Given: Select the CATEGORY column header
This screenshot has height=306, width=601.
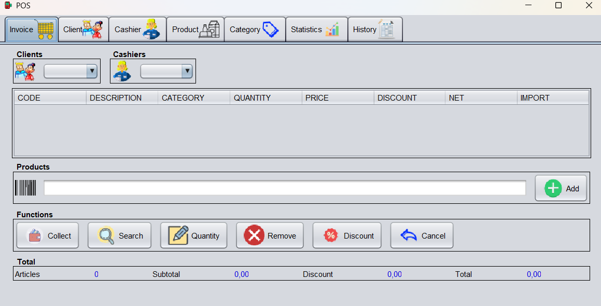Looking at the screenshot, I should point(194,98).
